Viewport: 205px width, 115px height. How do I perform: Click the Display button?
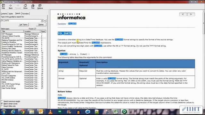[x=41, y=25]
